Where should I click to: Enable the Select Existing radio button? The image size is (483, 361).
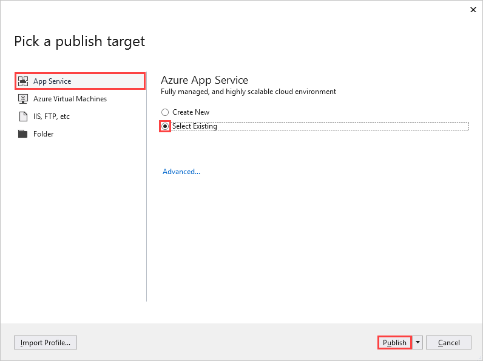click(165, 126)
